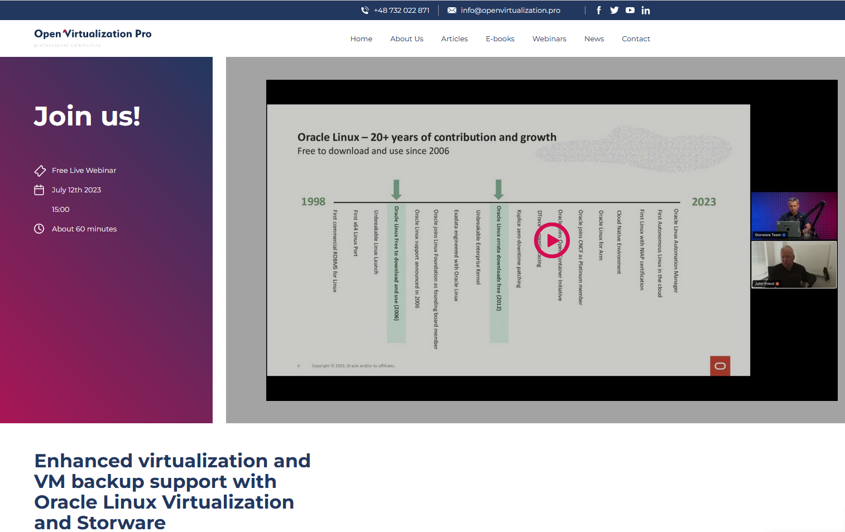Click the "Enhanced virtualization and VM backup" heading

coord(172,491)
